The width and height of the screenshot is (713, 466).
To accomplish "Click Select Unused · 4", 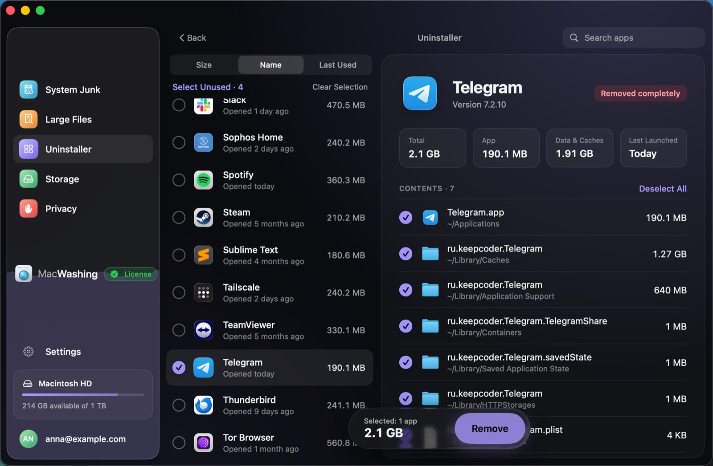I will [x=208, y=87].
